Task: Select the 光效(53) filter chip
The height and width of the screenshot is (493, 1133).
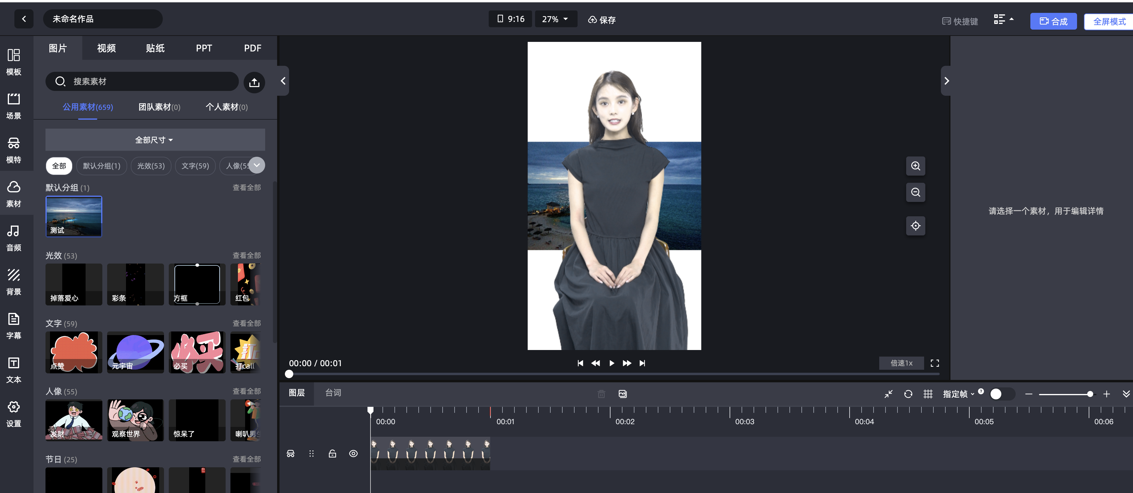Action: pos(151,166)
